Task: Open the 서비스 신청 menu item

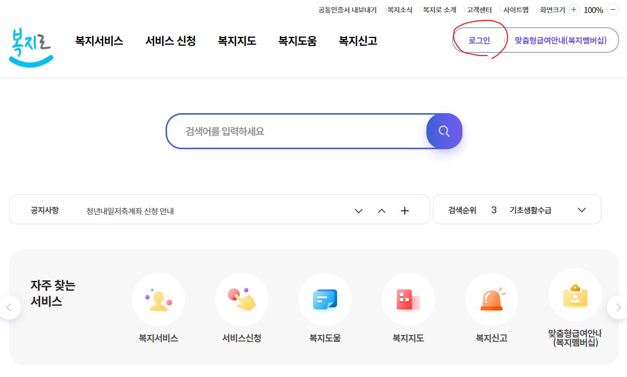Action: [x=170, y=42]
